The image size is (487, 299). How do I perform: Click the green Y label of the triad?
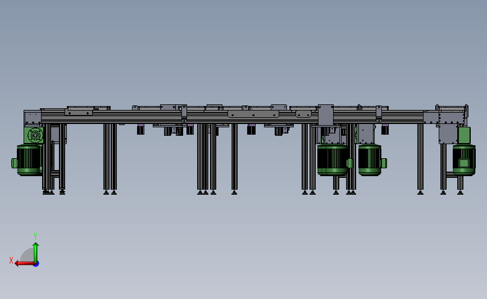pos(35,236)
